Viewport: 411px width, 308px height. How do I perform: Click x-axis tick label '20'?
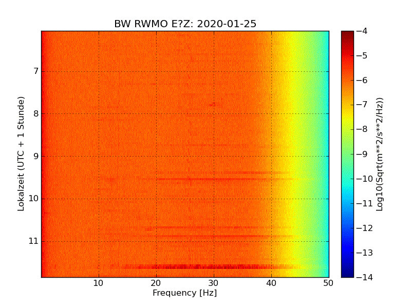pyautogui.click(x=156, y=283)
